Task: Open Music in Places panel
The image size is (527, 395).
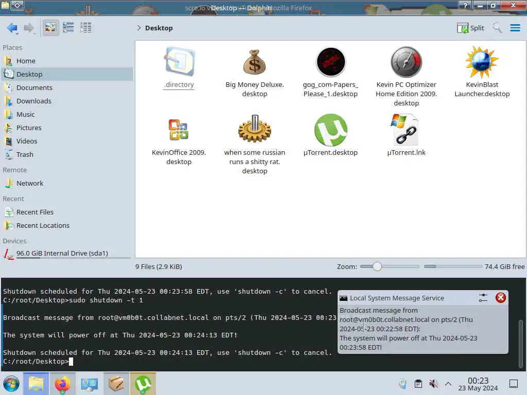Action: pyautogui.click(x=67, y=115)
